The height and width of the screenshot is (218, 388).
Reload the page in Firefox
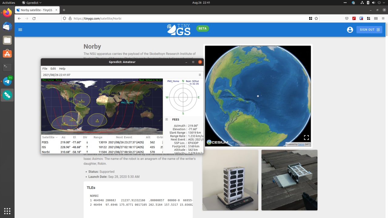(x=34, y=18)
